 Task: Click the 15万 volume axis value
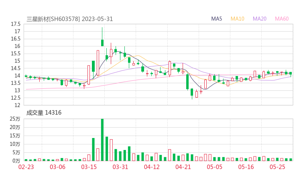click(15, 136)
